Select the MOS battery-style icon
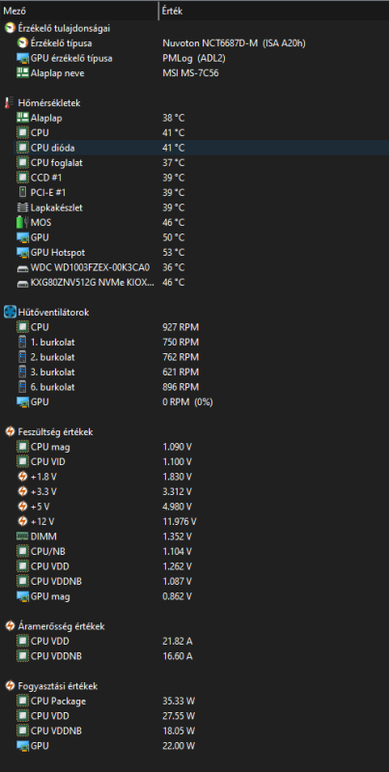This screenshot has height=772, width=389. pyautogui.click(x=22, y=223)
